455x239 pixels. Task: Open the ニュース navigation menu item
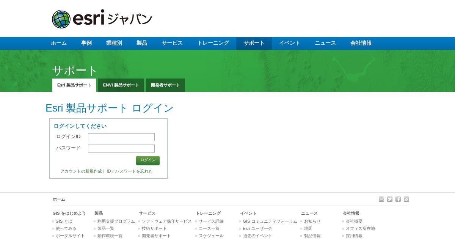(x=325, y=43)
